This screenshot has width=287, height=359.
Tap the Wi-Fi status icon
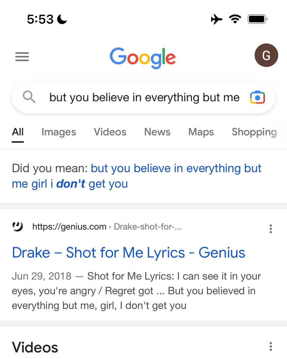(235, 19)
